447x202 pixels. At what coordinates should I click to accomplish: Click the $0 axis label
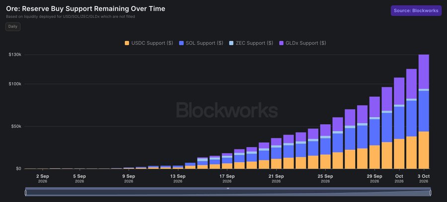18,169
